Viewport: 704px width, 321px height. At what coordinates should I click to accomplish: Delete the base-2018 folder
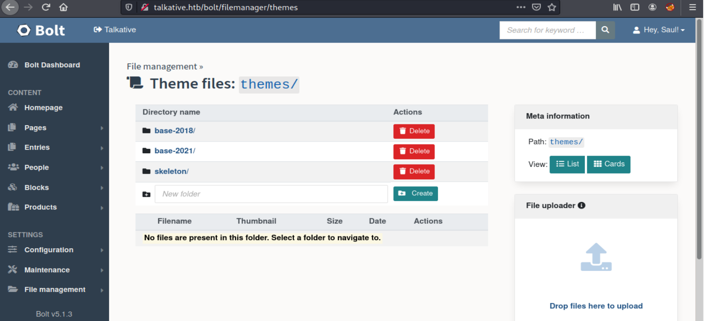[414, 131]
